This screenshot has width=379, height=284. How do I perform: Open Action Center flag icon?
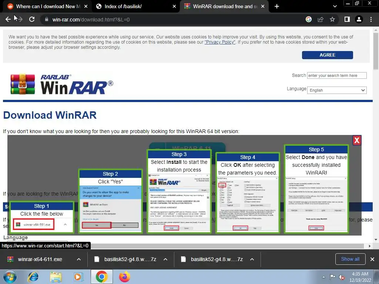click(333, 277)
